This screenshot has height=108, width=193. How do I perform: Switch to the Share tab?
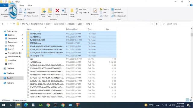click(x=21, y=5)
